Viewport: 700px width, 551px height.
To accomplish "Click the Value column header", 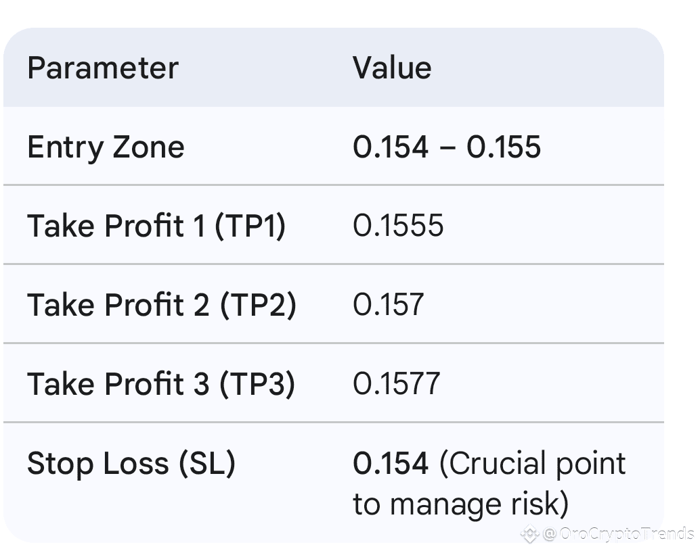I will pos(392,68).
